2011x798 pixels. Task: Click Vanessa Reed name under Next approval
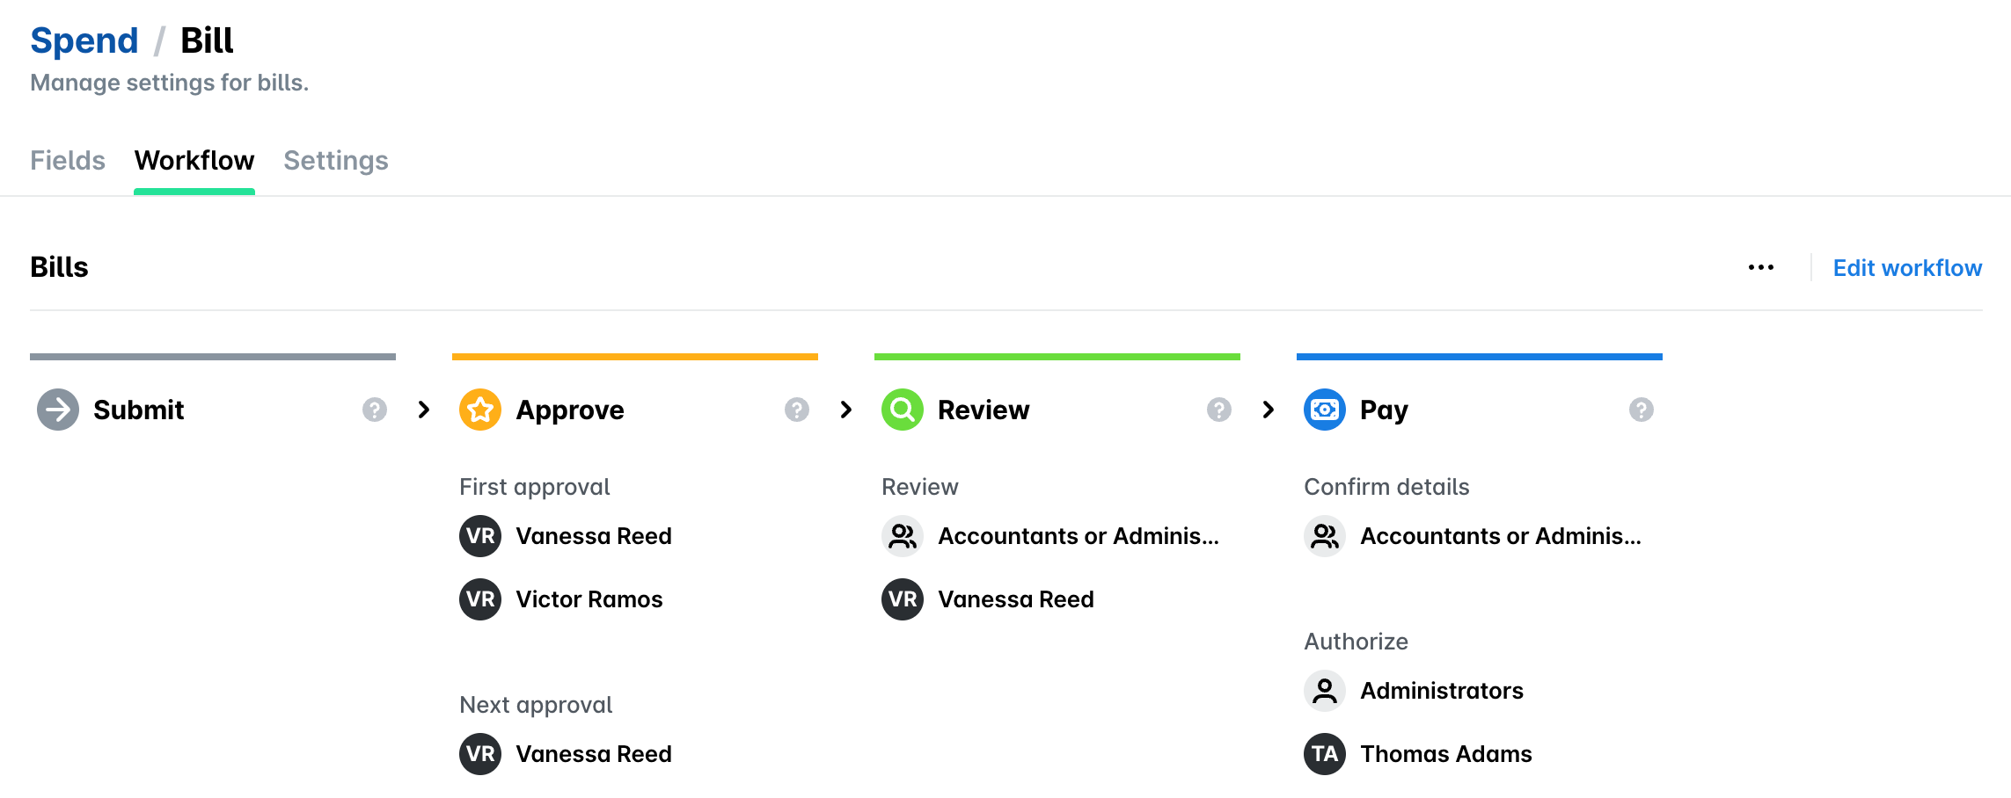(x=594, y=754)
